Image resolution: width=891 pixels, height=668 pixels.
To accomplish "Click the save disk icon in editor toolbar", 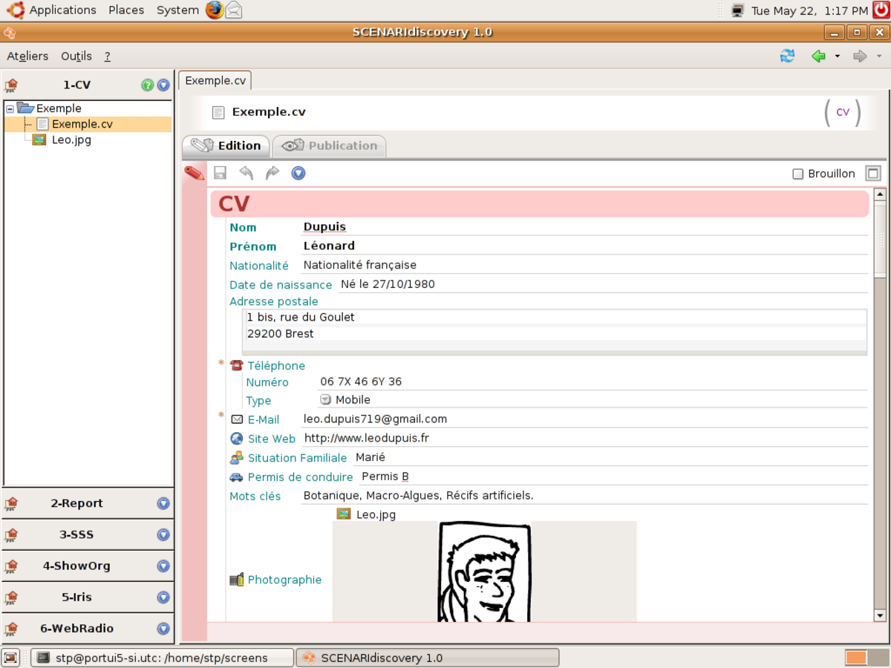I will [x=220, y=173].
